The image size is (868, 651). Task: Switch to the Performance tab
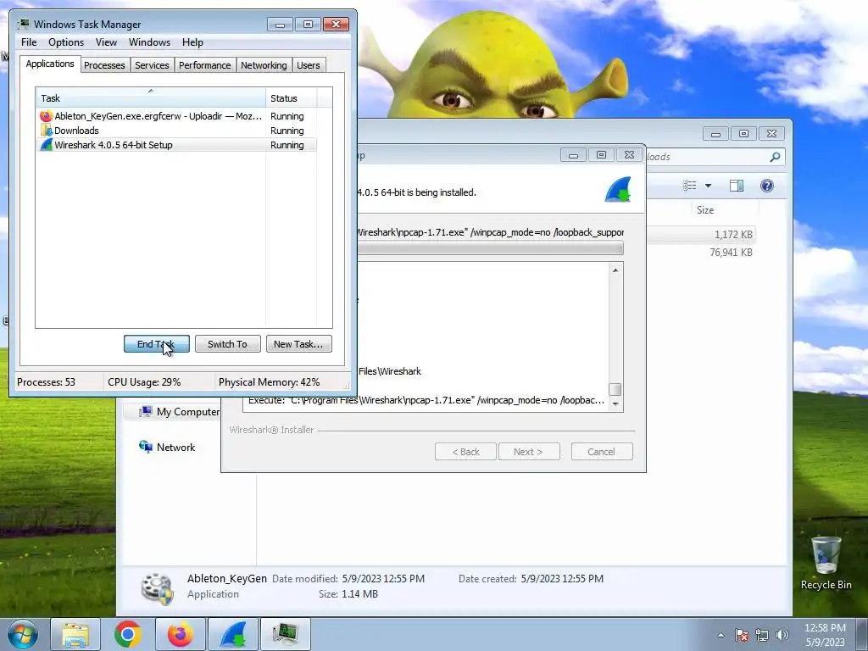pyautogui.click(x=205, y=65)
